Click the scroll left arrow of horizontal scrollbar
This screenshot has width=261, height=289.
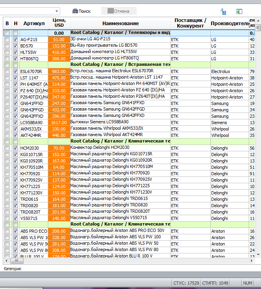(7, 261)
